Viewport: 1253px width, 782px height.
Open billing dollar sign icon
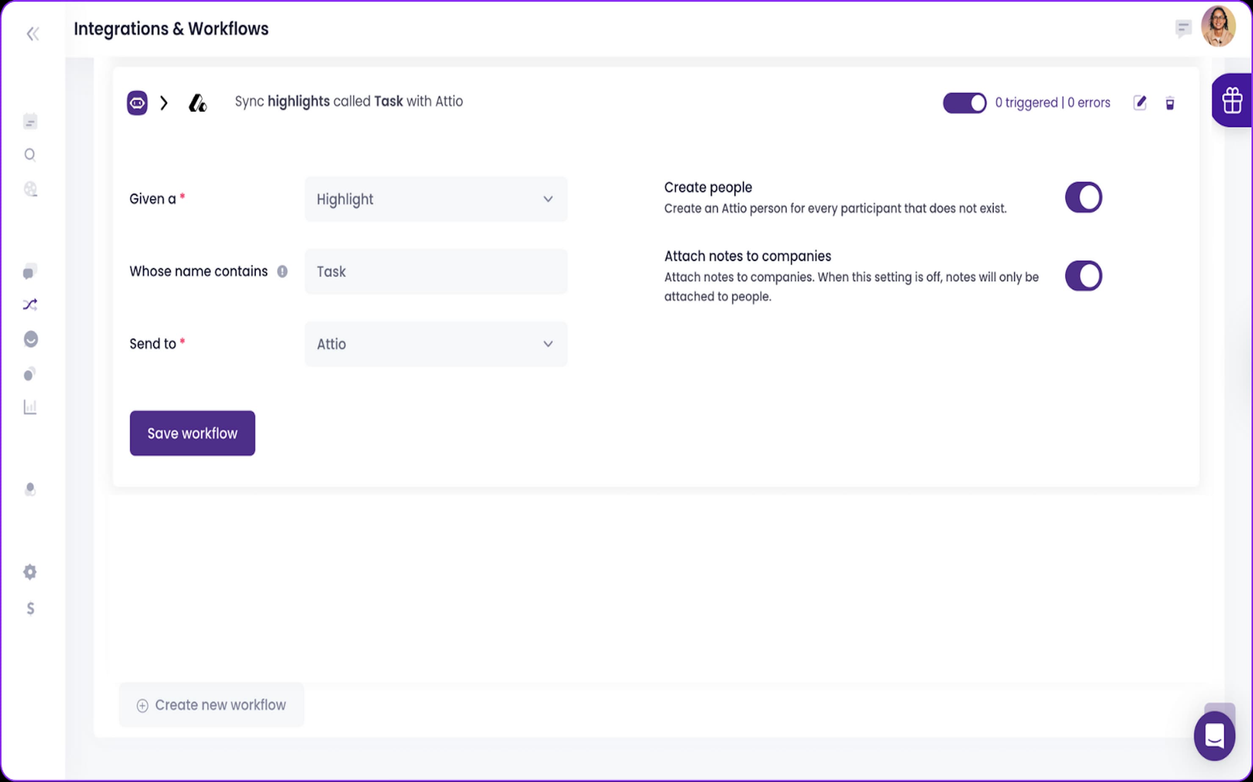[x=30, y=608]
